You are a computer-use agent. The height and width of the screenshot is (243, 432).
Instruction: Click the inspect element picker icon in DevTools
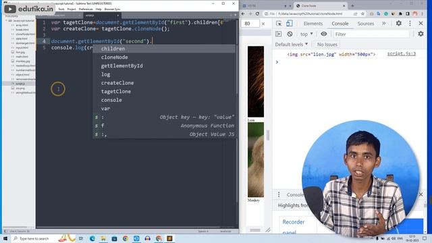pos(279,24)
